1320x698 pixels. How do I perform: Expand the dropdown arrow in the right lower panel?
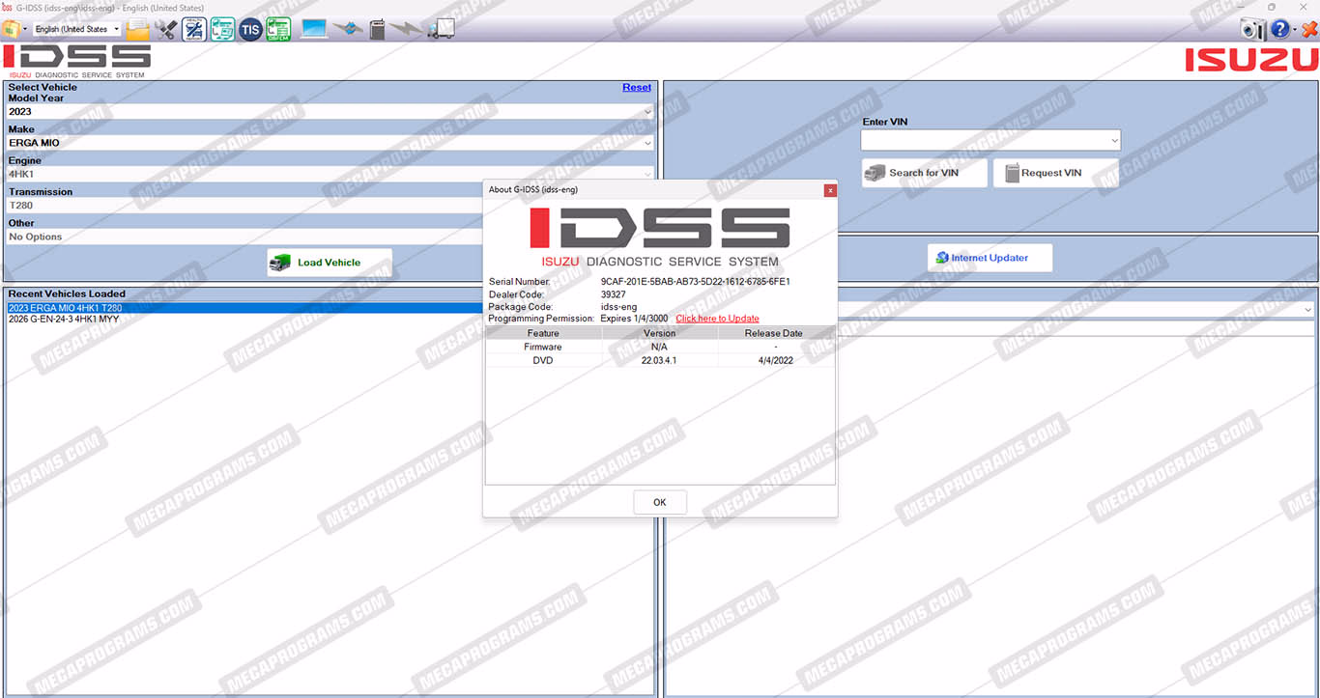[x=1308, y=310]
